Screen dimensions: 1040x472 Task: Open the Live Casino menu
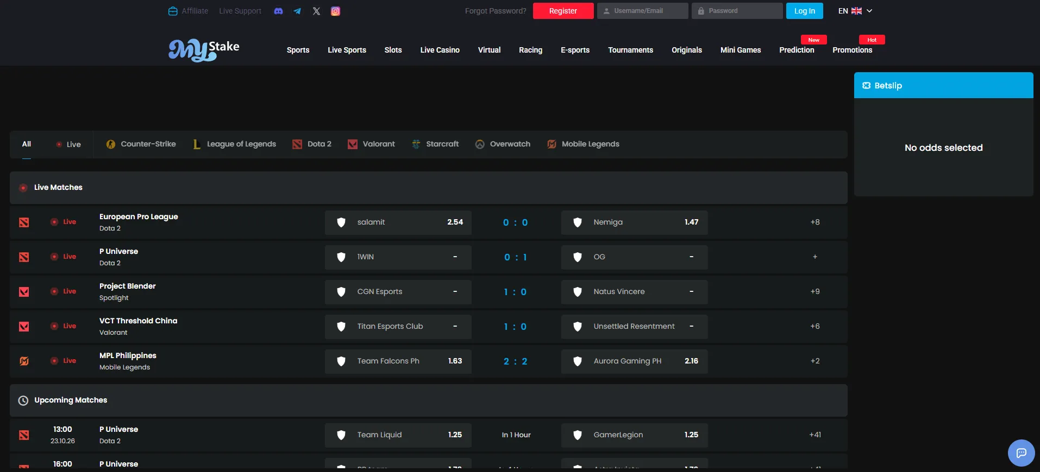440,50
